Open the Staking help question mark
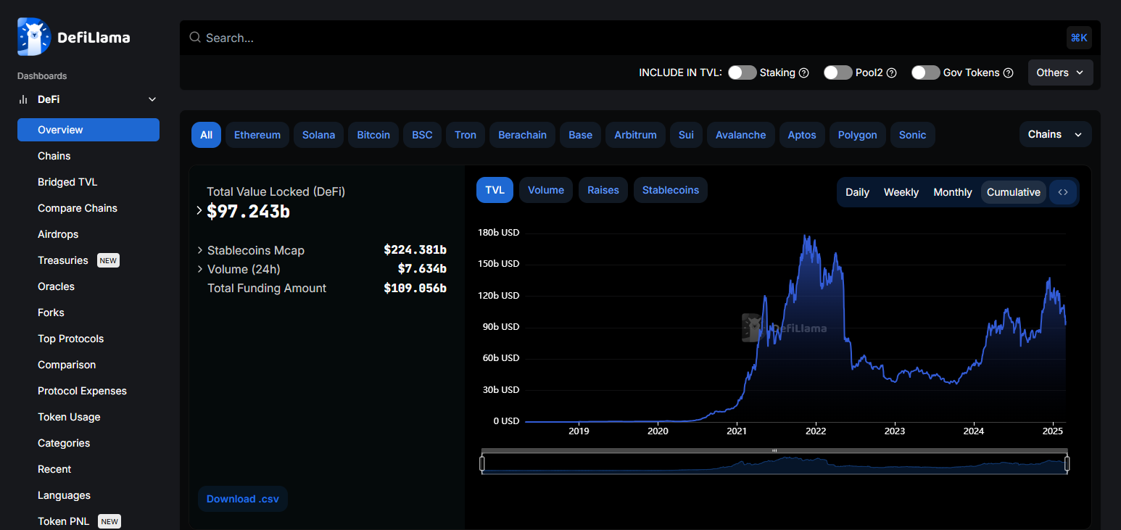Viewport: 1121px width, 530px height. pyautogui.click(x=804, y=73)
